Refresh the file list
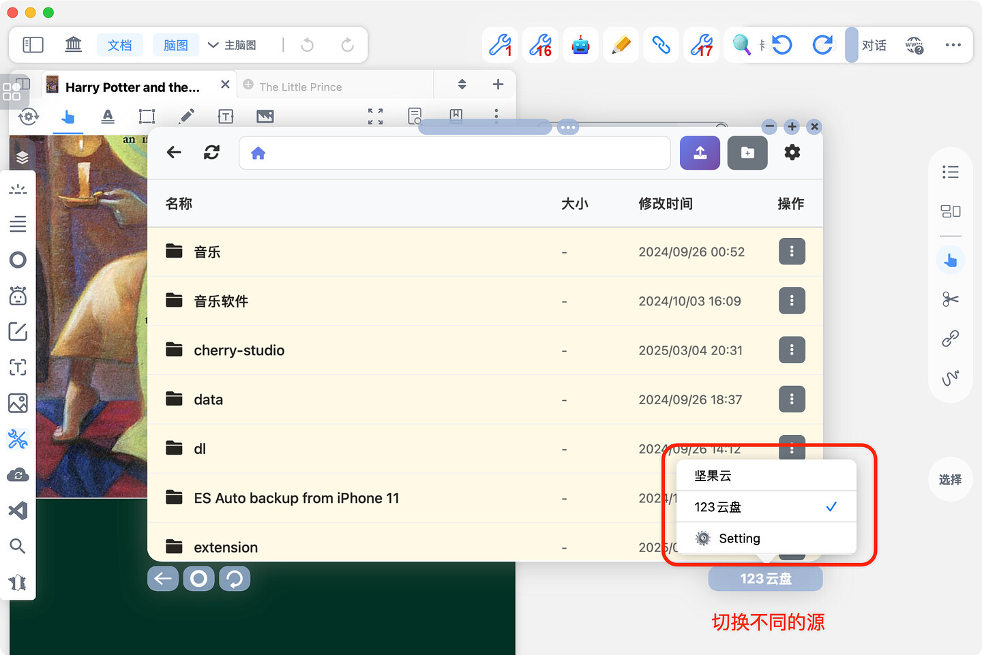The height and width of the screenshot is (655, 982). 211,153
